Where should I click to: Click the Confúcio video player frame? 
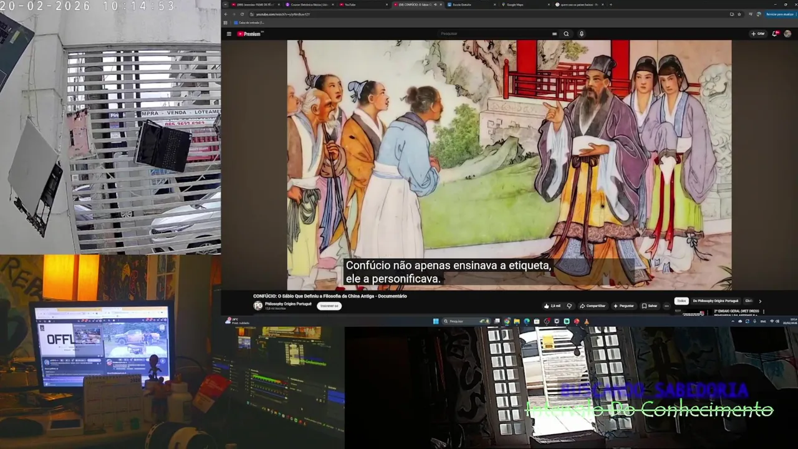tap(509, 165)
